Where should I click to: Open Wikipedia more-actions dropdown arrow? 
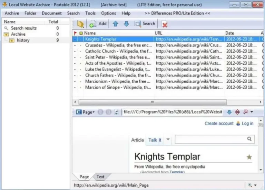pos(168,139)
